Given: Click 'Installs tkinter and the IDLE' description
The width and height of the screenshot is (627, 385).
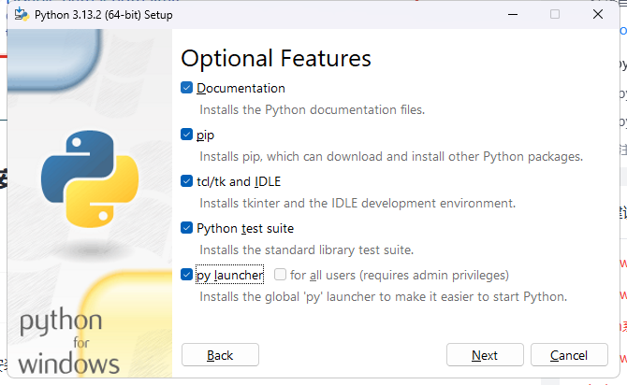Looking at the screenshot, I should 357,204.
